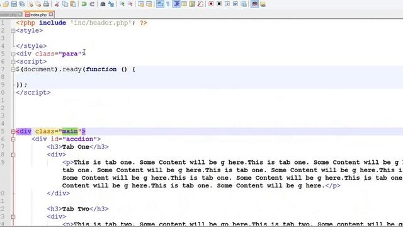This screenshot has width=403, height=227.
Task: Toggle word wrap in the toolbar
Action: [x=160, y=4]
